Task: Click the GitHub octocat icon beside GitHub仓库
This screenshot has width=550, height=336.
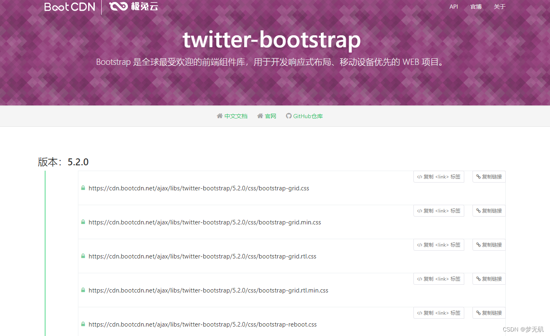Action: pyautogui.click(x=289, y=116)
